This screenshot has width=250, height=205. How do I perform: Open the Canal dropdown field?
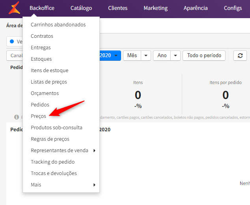(15, 56)
